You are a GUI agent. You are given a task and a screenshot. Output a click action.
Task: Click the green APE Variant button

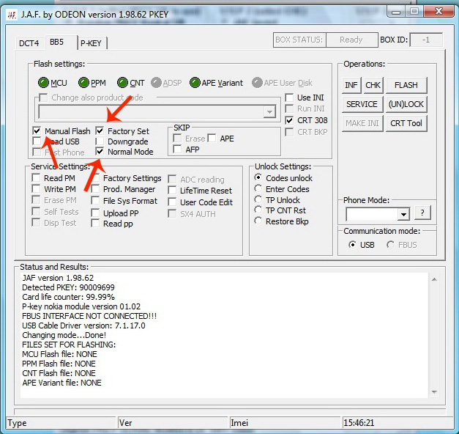pyautogui.click(x=195, y=83)
